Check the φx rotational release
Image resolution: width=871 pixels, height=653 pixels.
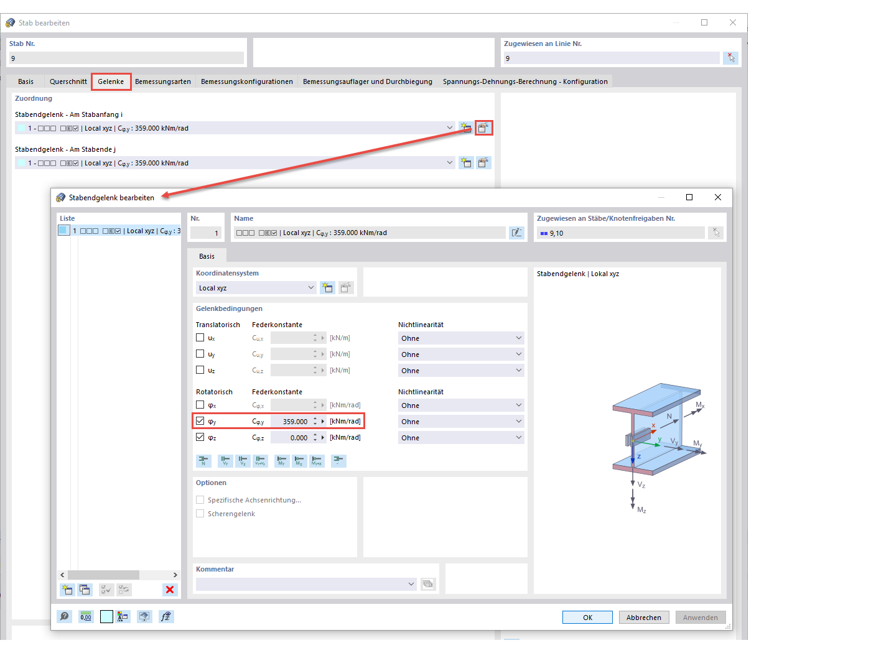coord(200,405)
